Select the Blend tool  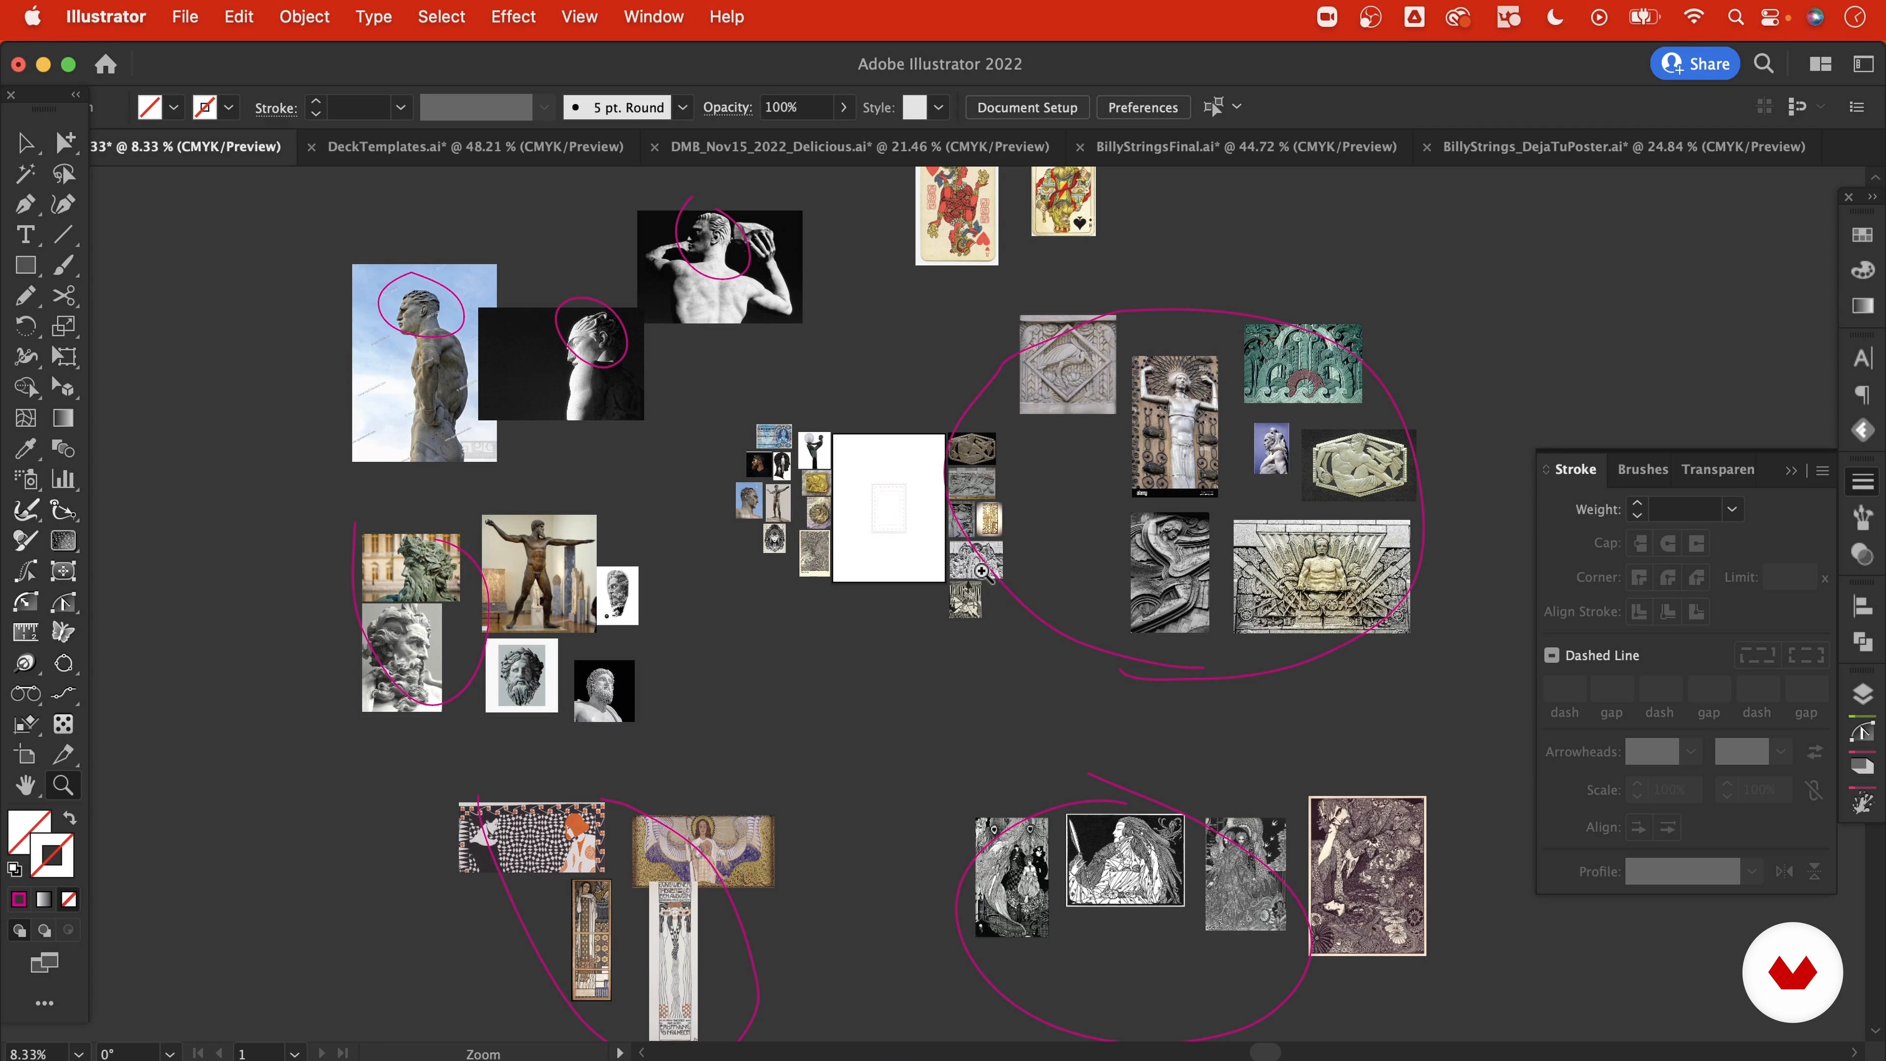pos(64,449)
